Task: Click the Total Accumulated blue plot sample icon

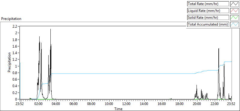Action: [x=234, y=24]
